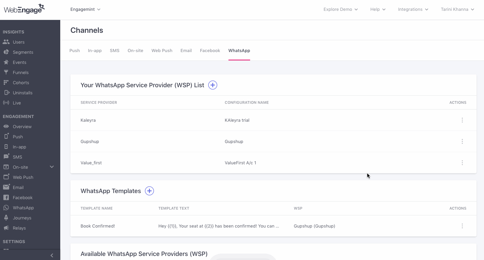The height and width of the screenshot is (260, 484).
Task: Click the On-site icon in sidebar
Action: (6, 167)
